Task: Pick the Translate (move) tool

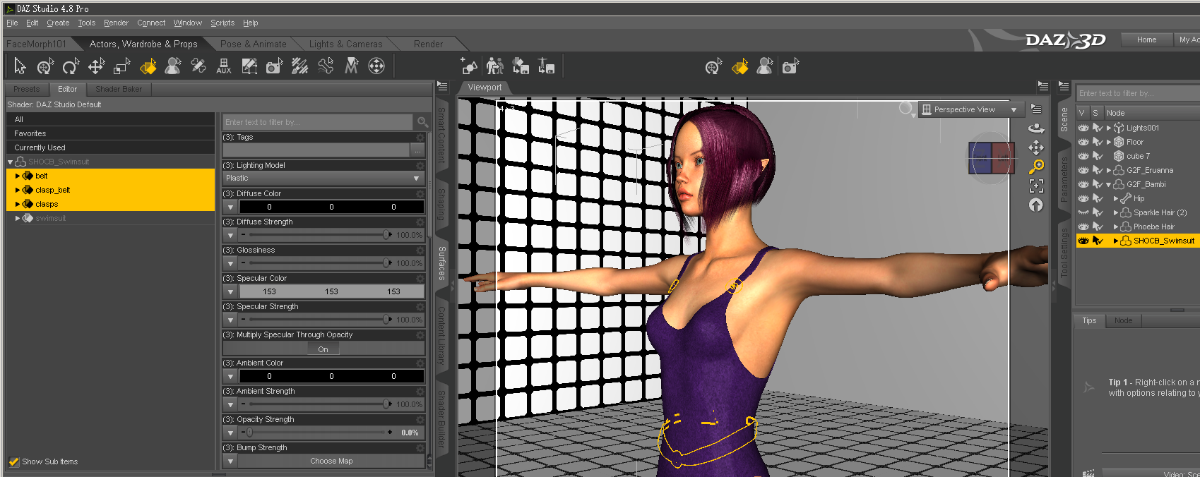Action: point(96,66)
